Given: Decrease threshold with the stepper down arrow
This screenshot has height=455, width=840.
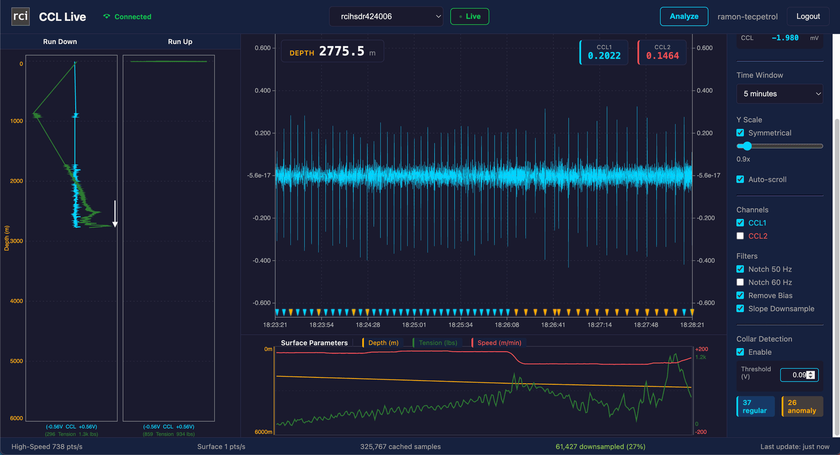Looking at the screenshot, I should [x=811, y=377].
